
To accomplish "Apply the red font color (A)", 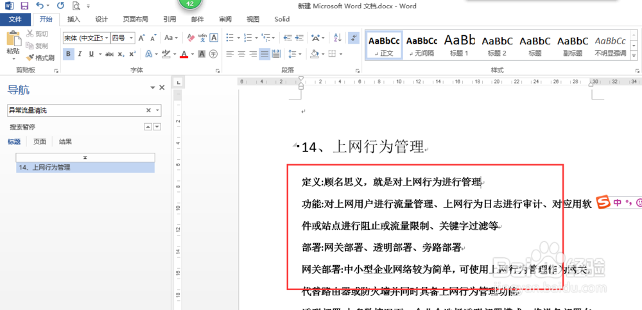I will [x=184, y=54].
